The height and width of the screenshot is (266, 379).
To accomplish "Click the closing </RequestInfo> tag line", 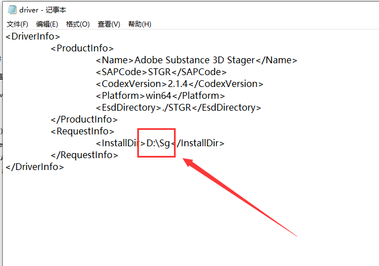I will (x=84, y=155).
